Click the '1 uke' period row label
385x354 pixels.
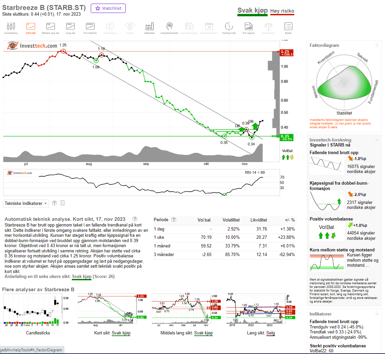159,237
